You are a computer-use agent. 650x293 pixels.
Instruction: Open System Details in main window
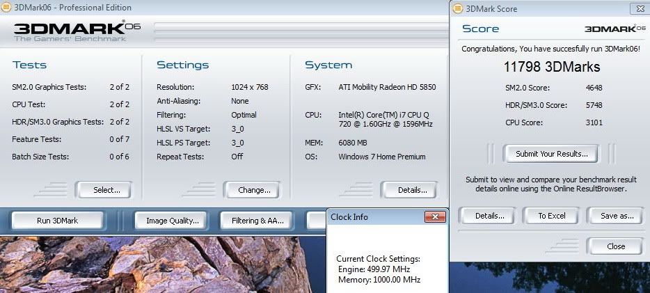pos(409,190)
